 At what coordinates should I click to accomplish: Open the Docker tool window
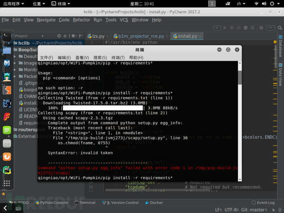[x=154, y=203]
